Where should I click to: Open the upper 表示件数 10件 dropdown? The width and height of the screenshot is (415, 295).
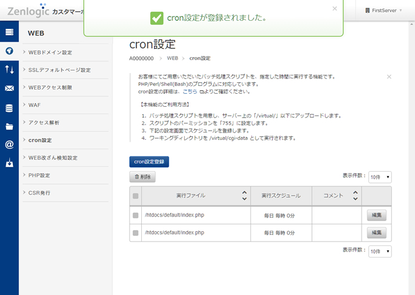pyautogui.click(x=380, y=177)
